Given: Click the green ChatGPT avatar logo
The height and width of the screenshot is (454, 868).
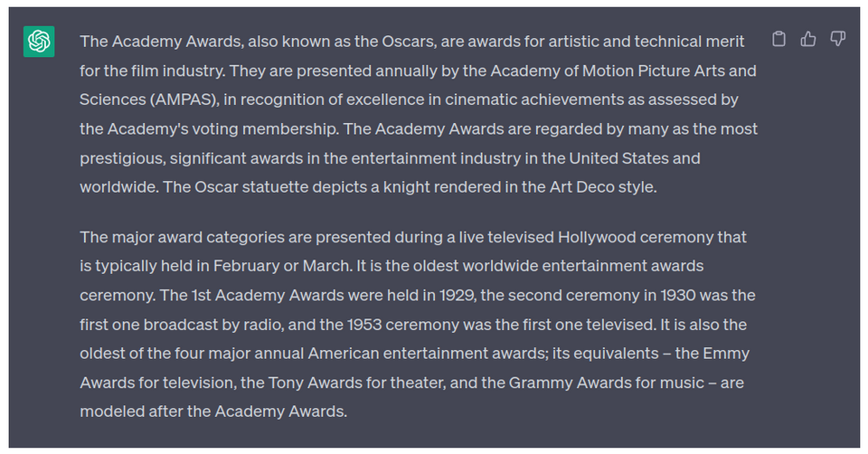Looking at the screenshot, I should 39,42.
